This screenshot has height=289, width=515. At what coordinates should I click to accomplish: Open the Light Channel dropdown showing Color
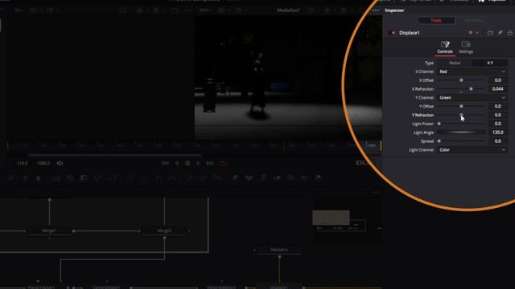472,150
